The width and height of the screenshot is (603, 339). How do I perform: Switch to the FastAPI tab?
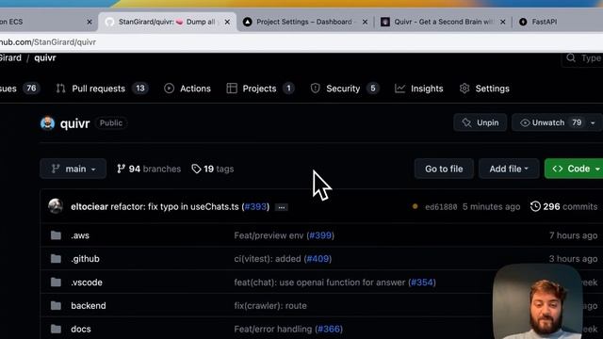[x=545, y=22]
